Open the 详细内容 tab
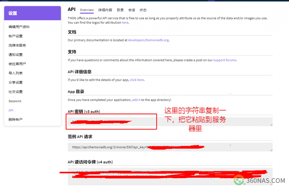This screenshot has height=189, width=289. (x=105, y=10)
